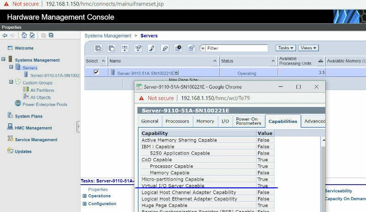This screenshot has width=366, height=212.
Task: Click the popup window address bar URL
Action: coord(215,98)
